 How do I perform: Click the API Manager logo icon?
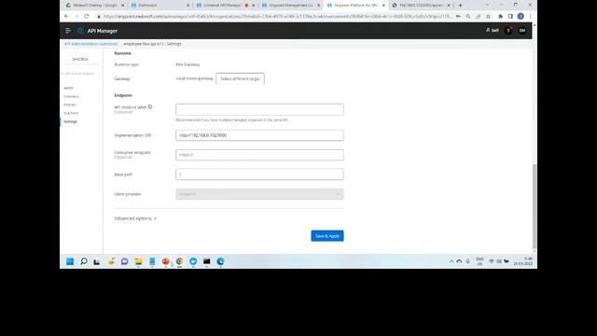coord(80,31)
